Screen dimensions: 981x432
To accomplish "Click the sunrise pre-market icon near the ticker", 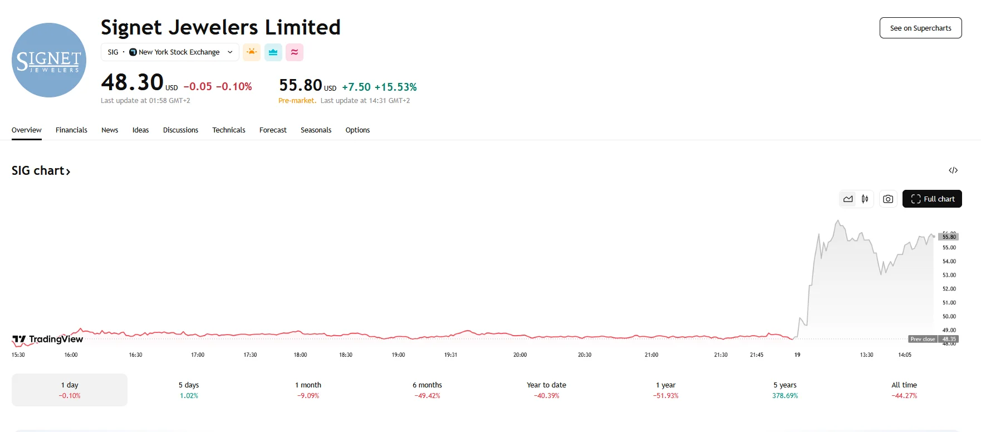I will [252, 52].
